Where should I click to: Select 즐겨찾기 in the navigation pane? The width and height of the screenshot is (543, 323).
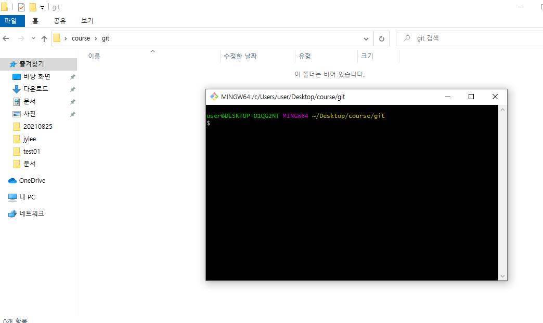[38, 64]
